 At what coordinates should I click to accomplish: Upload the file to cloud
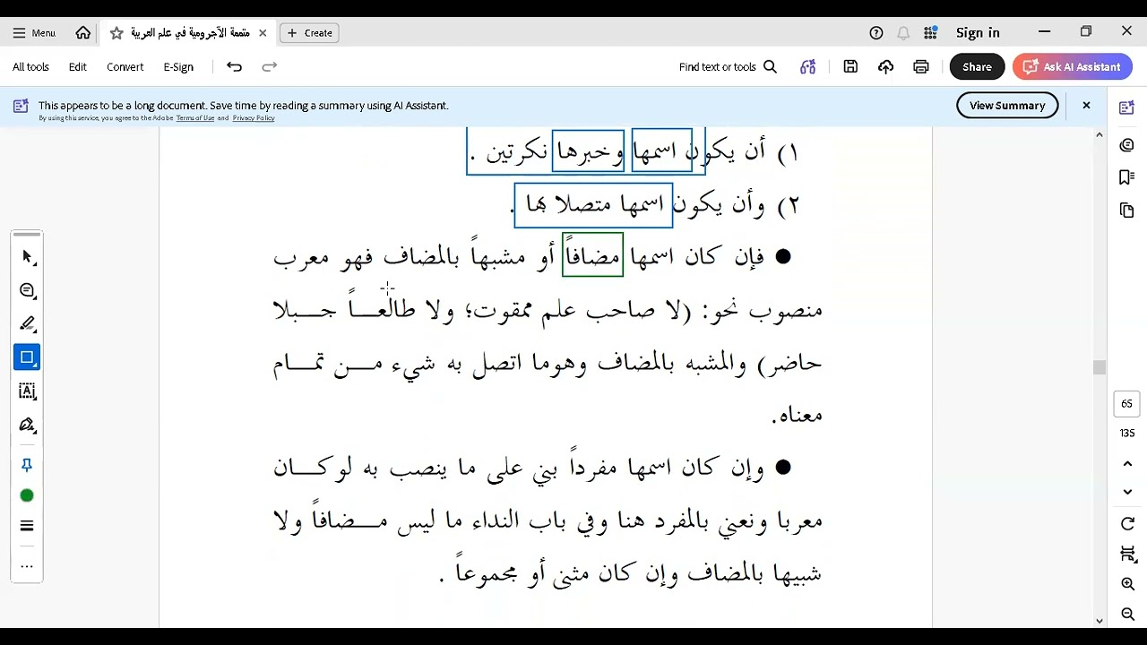click(885, 66)
